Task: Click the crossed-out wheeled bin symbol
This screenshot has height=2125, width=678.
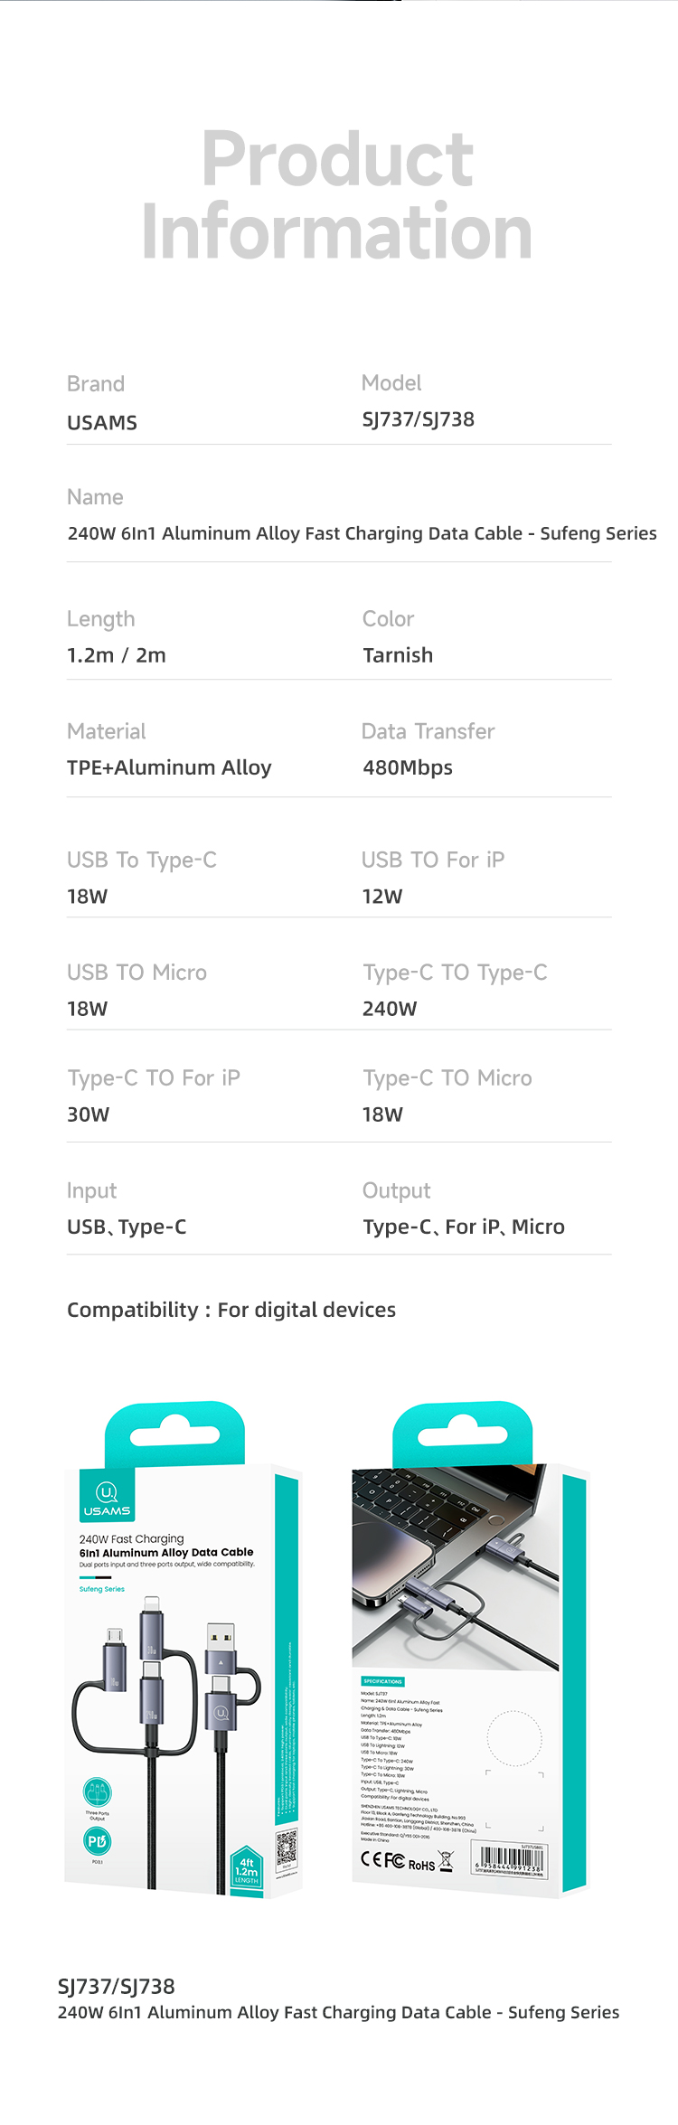Action: [446, 1860]
